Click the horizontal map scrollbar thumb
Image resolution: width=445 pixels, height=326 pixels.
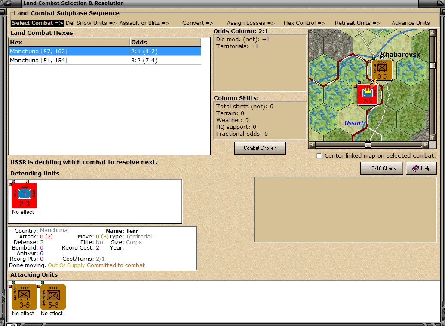[x=368, y=145]
